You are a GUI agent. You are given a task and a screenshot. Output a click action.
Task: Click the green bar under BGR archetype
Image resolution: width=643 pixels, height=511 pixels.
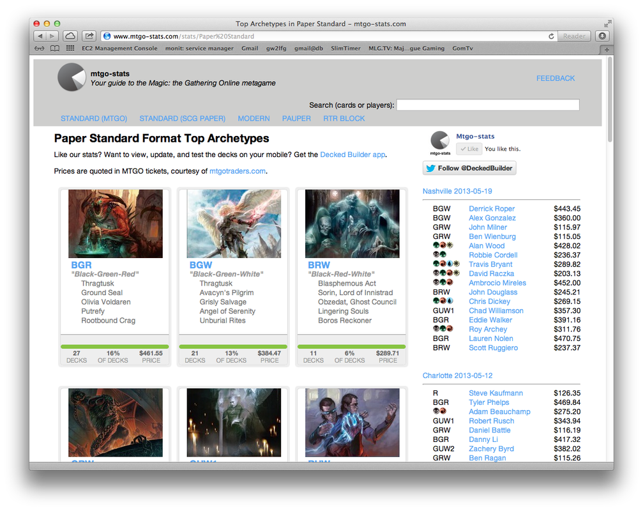[x=114, y=346]
